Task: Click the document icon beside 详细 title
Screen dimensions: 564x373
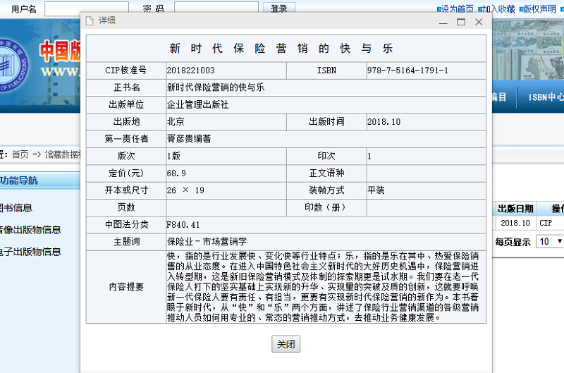Action: [x=90, y=20]
